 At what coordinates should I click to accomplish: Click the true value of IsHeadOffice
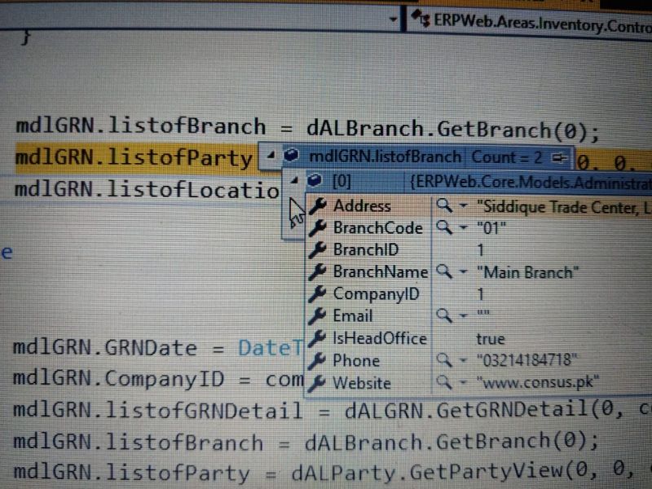tap(491, 339)
